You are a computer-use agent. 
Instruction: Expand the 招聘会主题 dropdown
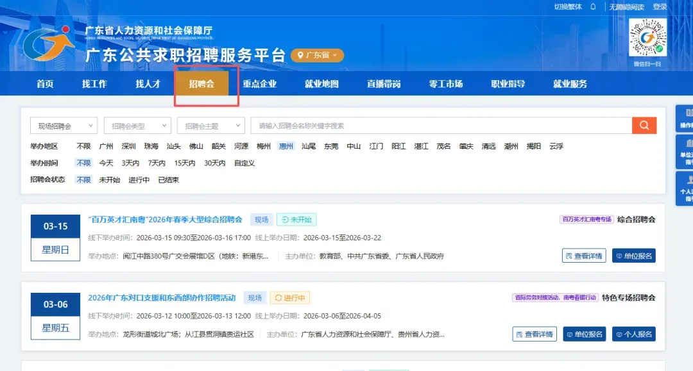(x=211, y=126)
